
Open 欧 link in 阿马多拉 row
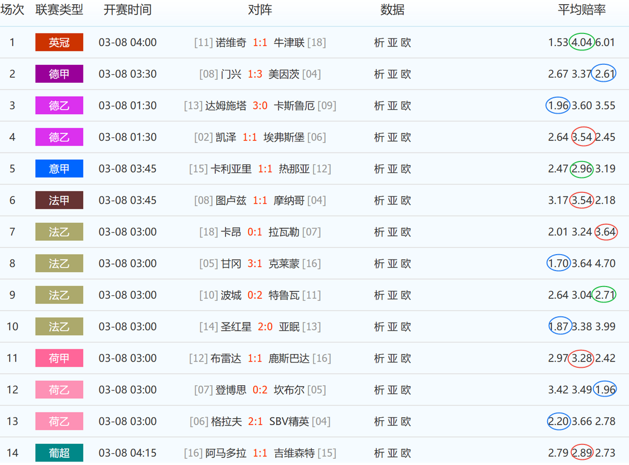[x=406, y=453]
